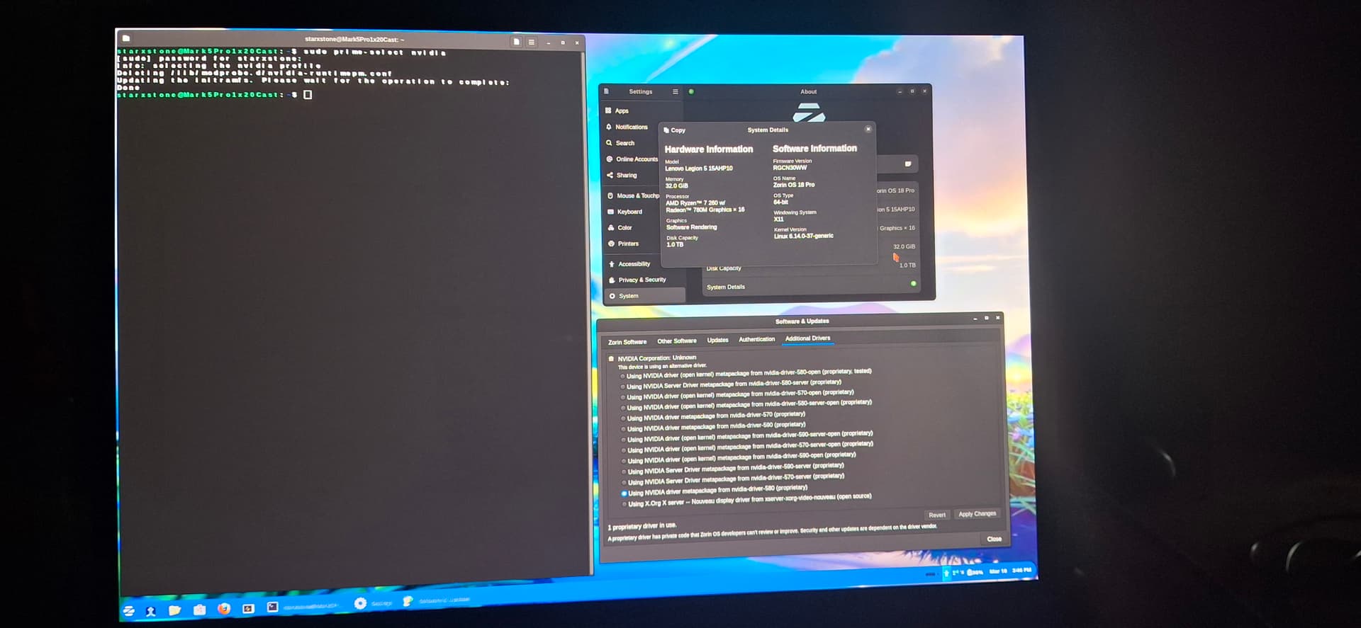Select the Nouveau open source display driver
The width and height of the screenshot is (1361, 628).
[746, 500]
